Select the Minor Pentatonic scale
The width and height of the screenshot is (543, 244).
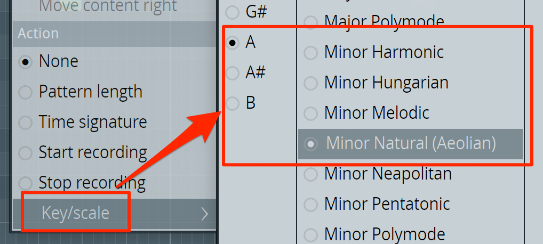410,204
